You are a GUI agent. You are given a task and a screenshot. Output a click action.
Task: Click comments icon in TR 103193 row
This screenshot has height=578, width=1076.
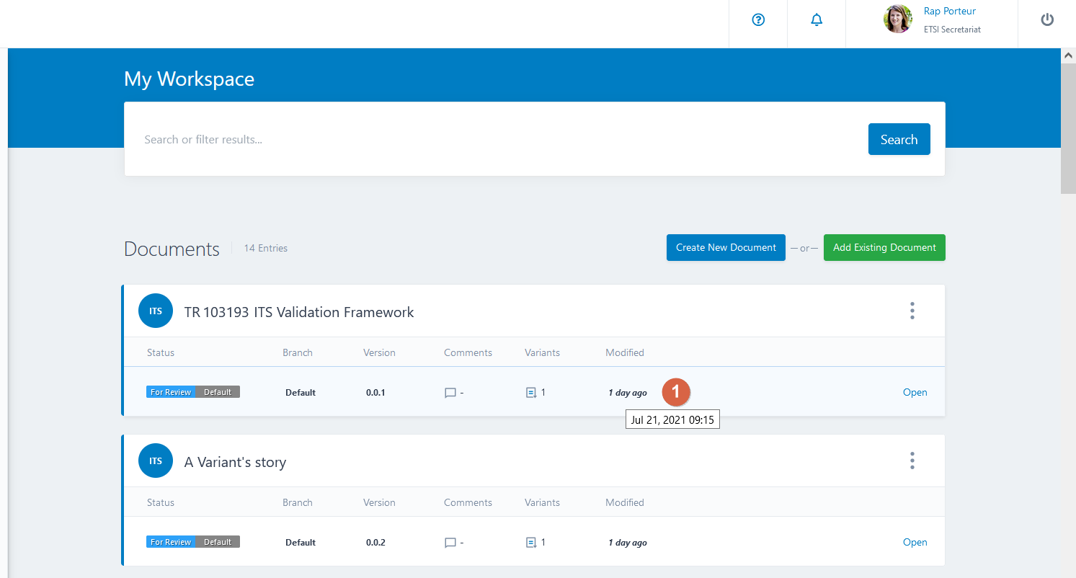click(450, 393)
